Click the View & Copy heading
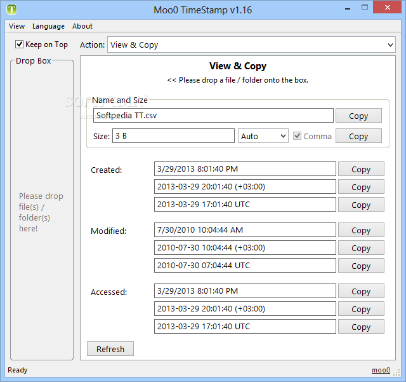Image resolution: width=406 pixels, height=382 pixels. point(238,66)
